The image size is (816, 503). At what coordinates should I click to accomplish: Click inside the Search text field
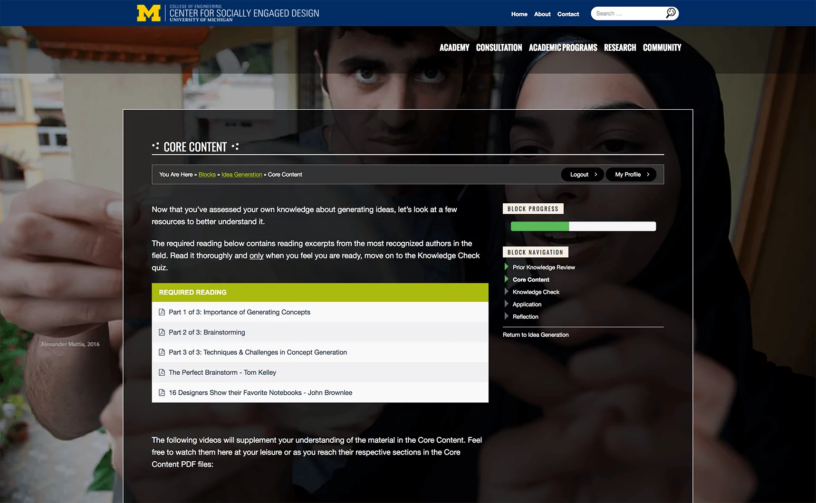click(x=627, y=13)
